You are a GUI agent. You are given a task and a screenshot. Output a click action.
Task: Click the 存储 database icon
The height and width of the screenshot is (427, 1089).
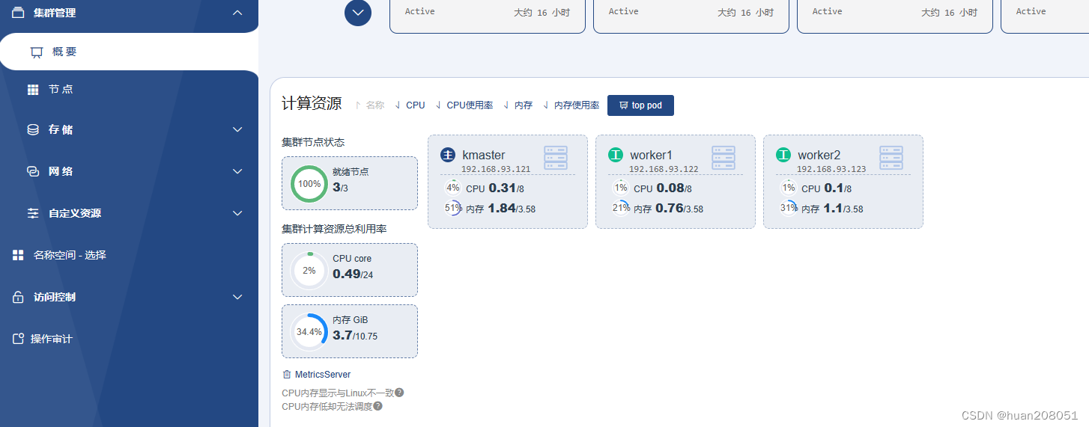coord(33,129)
